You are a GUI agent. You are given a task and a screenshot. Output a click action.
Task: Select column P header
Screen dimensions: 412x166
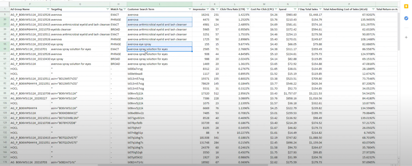coord(349,4)
